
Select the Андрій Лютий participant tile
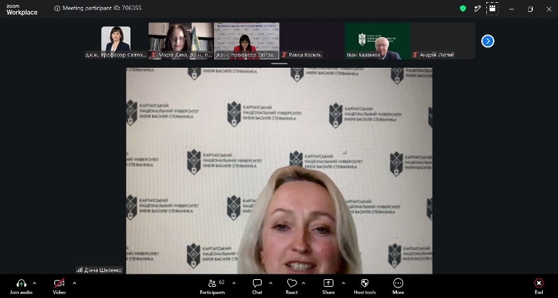tap(443, 40)
